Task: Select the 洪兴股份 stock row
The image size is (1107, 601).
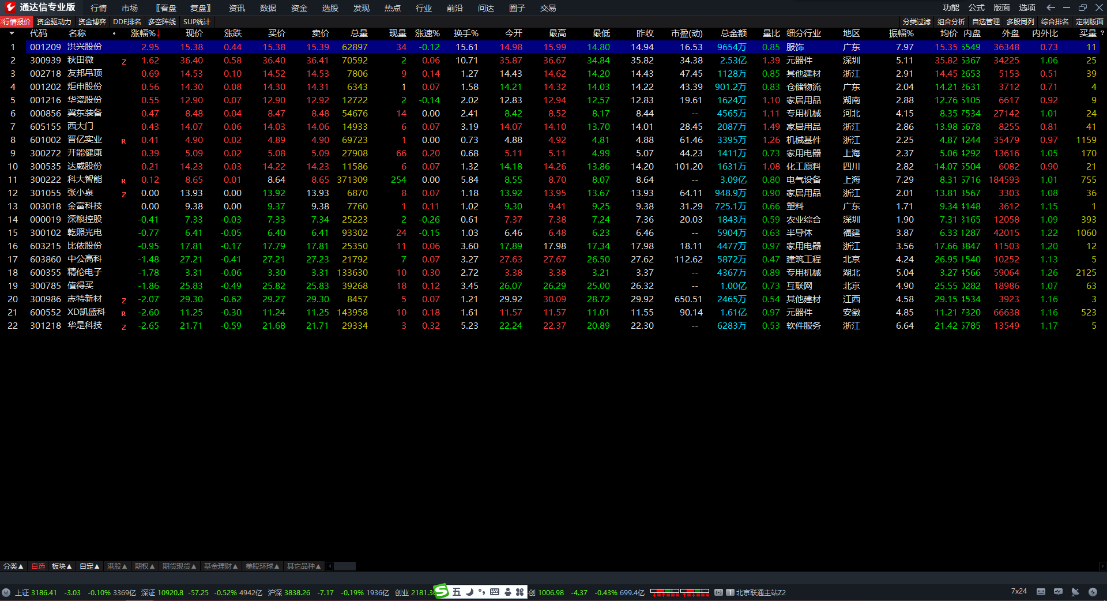Action: 553,47
